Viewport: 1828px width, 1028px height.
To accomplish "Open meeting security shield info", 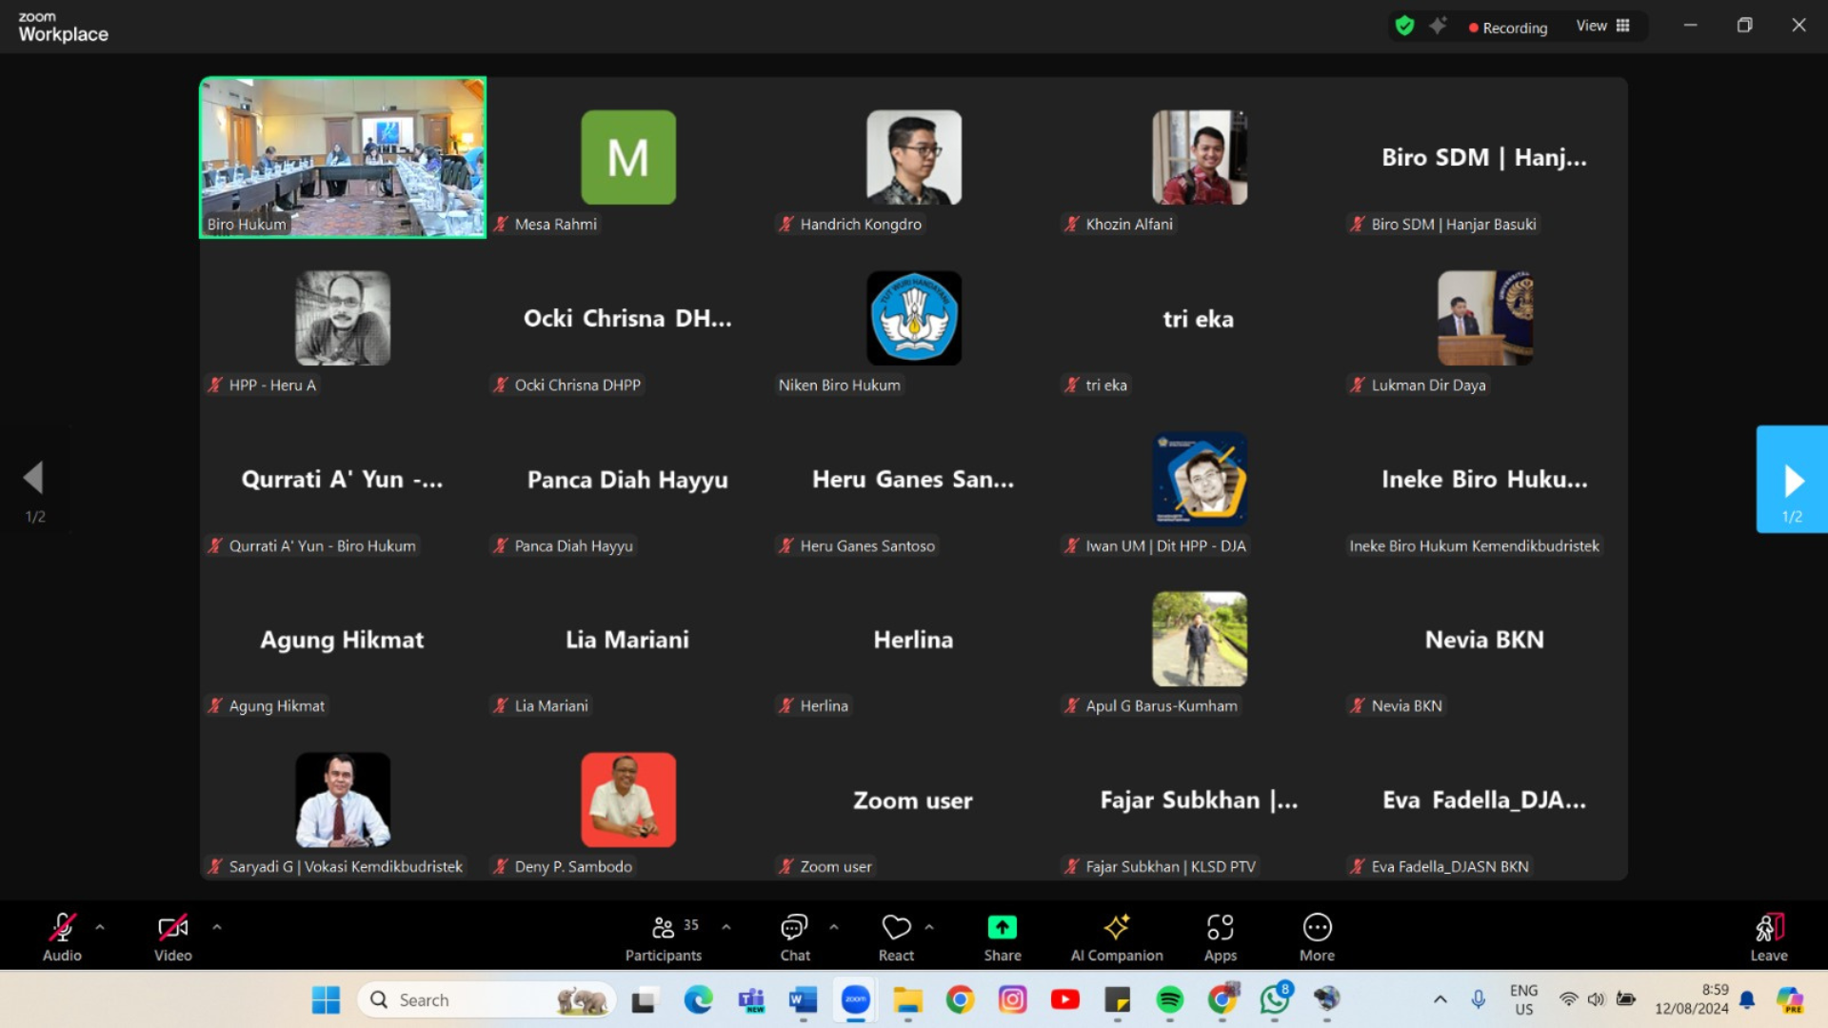I will click(x=1404, y=26).
